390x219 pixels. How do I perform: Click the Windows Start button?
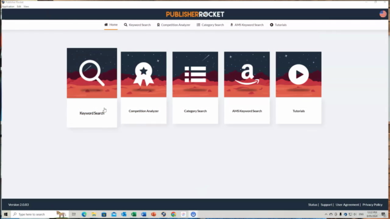coord(5,214)
